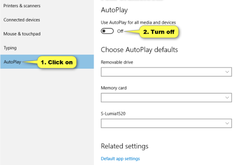Open the S-Lumia1520 dropdown
This screenshot has width=250, height=165.
tap(166, 123)
